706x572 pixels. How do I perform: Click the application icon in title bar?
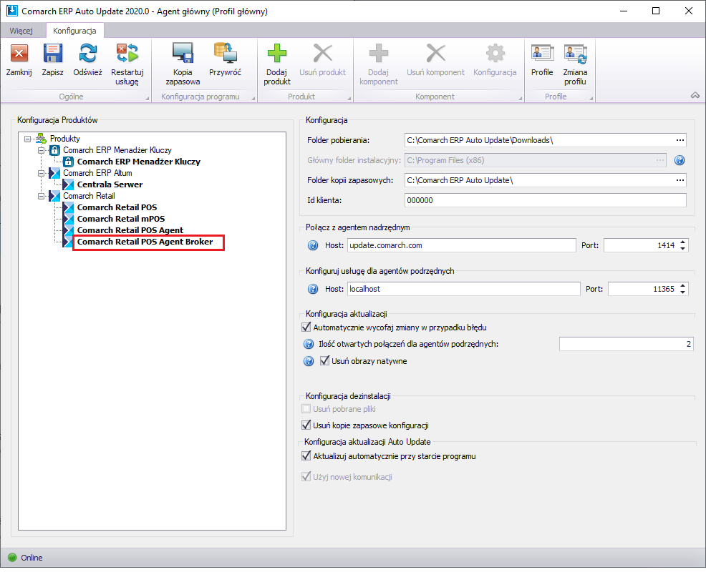tap(11, 11)
